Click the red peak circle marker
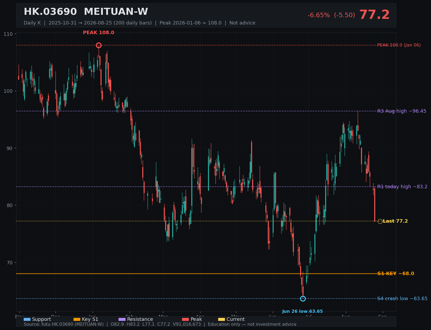The height and width of the screenshot is (330, 431). pos(99,45)
